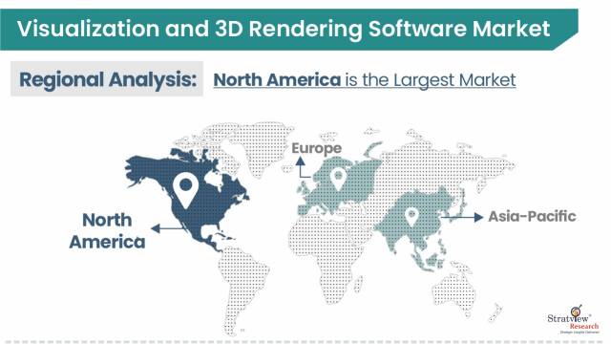Select the 'Asia-Pacific' map label
This screenshot has height=344, width=611.
pyautogui.click(x=532, y=217)
